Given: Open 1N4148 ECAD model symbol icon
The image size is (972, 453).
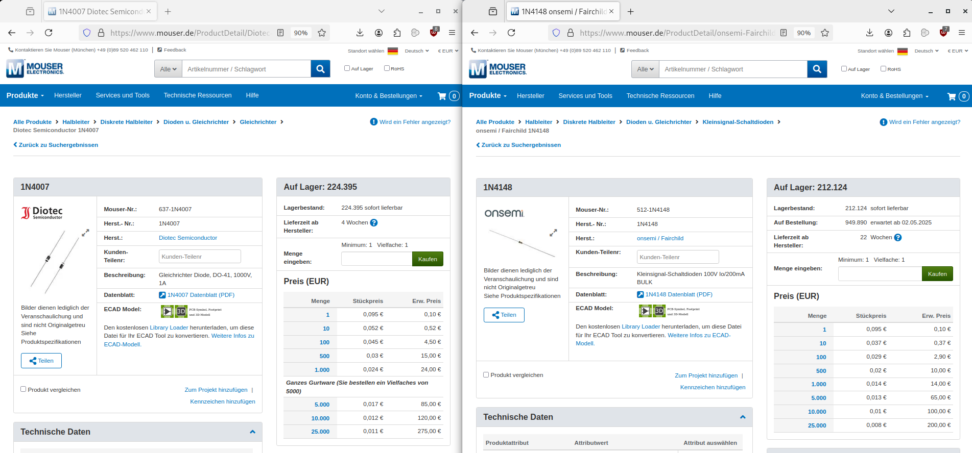Looking at the screenshot, I should tap(646, 310).
